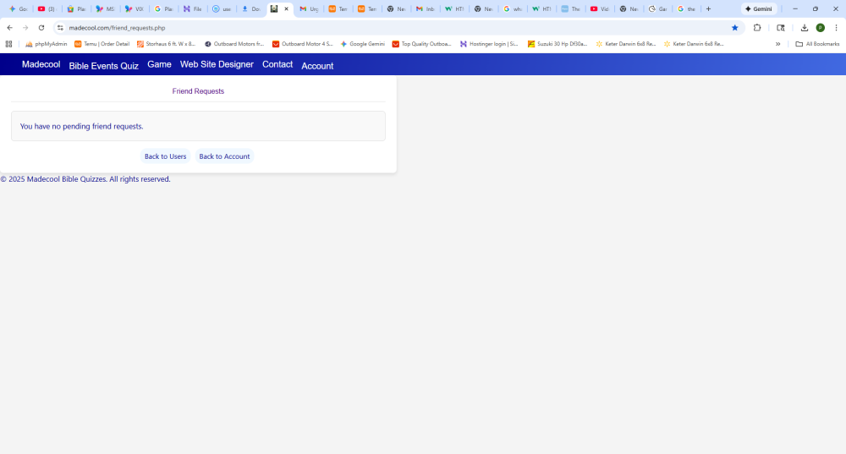
Task: Click the bookmark star icon in address bar
Action: tap(734, 28)
